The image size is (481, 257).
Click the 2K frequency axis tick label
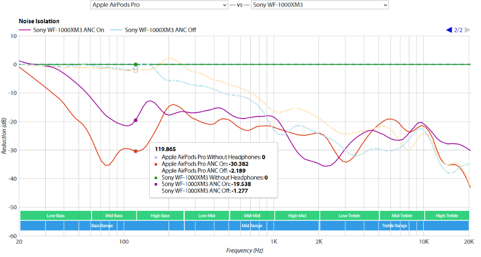(x=319, y=242)
